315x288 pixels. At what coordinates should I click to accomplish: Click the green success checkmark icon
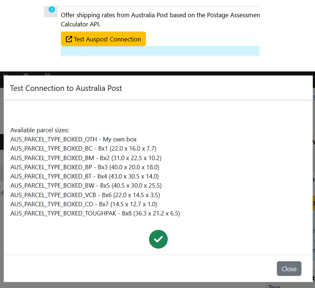(x=158, y=239)
